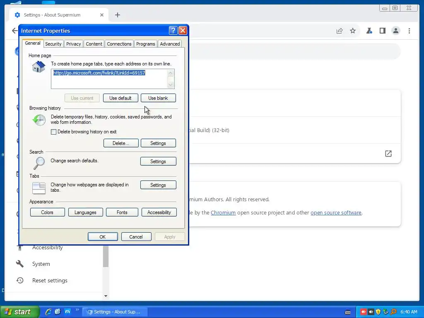The image size is (424, 318).
Task: Open the open source software link
Action: tap(336, 212)
